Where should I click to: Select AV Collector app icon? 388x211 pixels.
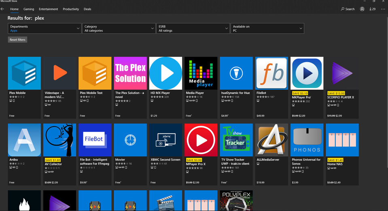[x=59, y=140]
